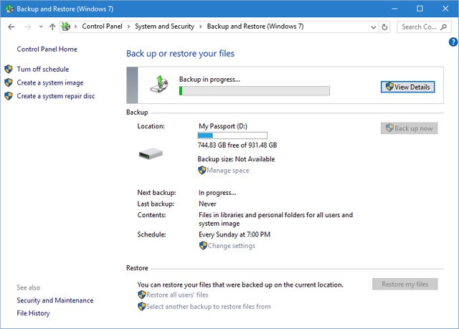Click shield icon next to Change settings
The image size is (459, 329).
pyautogui.click(x=203, y=246)
